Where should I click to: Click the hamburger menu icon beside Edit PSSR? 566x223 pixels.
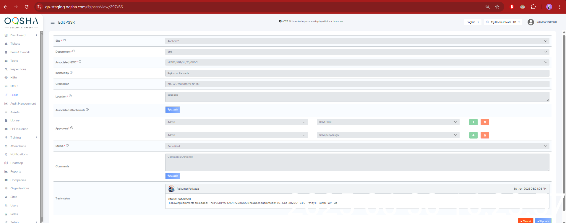coord(53,22)
